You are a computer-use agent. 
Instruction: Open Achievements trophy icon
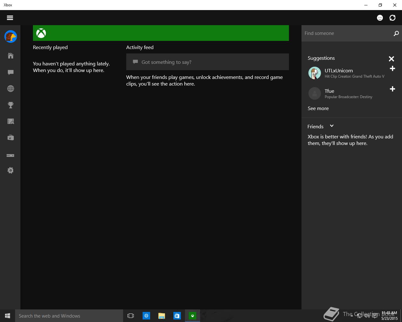tap(10, 105)
